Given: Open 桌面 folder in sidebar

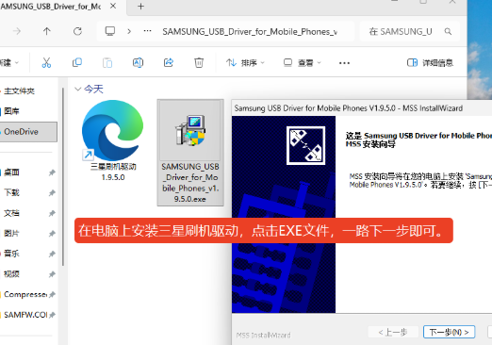Looking at the screenshot, I should 11,172.
